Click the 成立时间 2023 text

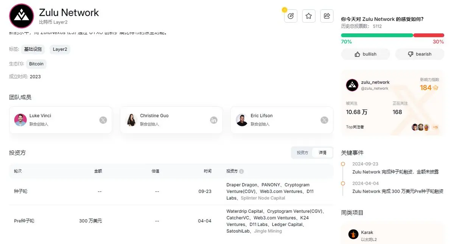tap(25, 77)
